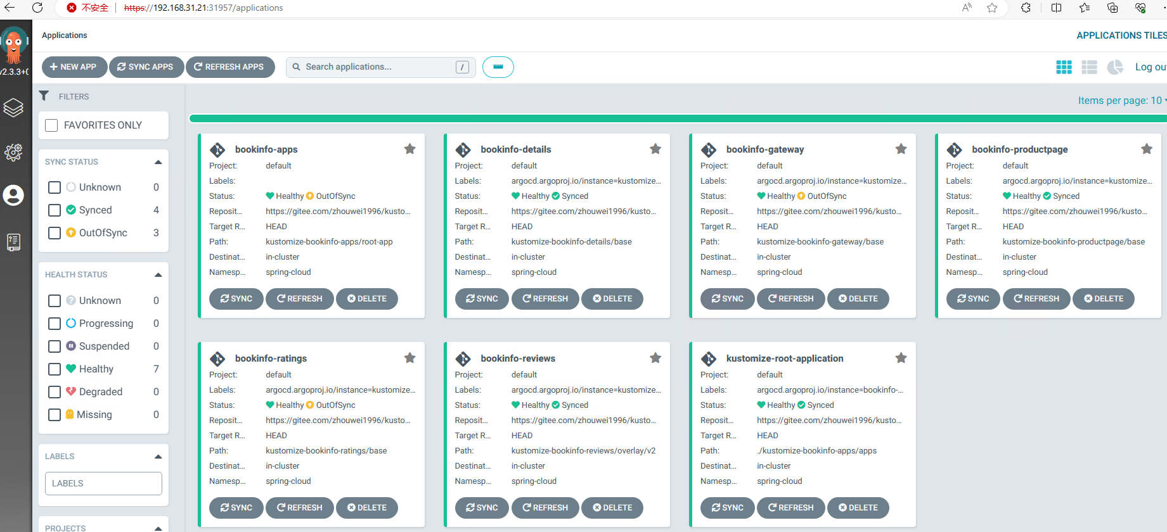
Task: Check the sync status Unknown filter
Action: coord(55,187)
